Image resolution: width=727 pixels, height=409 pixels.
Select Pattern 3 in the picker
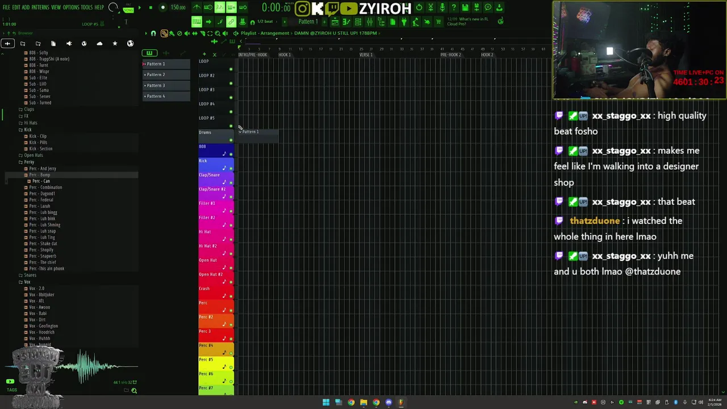point(166,85)
